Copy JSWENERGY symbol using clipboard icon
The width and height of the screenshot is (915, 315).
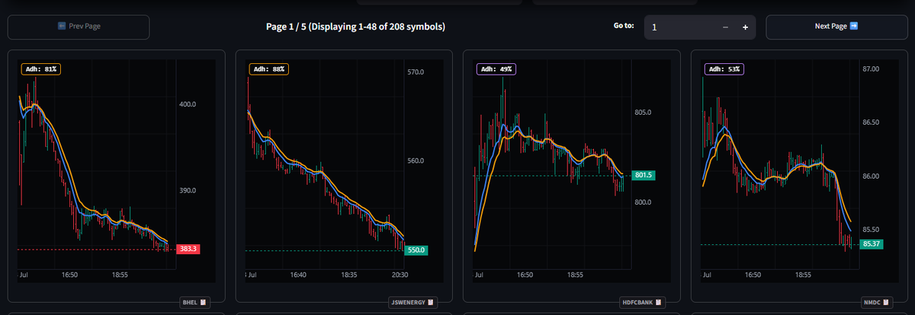[432, 303]
